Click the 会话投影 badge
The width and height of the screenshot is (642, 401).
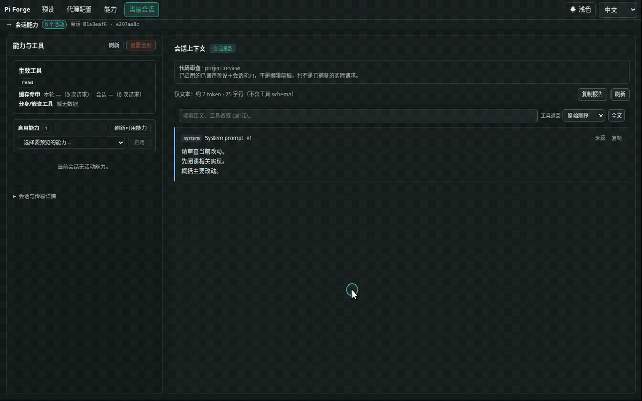point(223,49)
